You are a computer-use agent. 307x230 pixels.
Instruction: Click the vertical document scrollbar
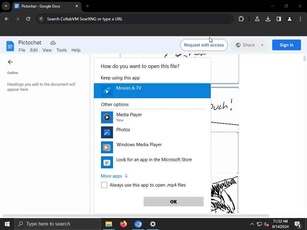305,59
